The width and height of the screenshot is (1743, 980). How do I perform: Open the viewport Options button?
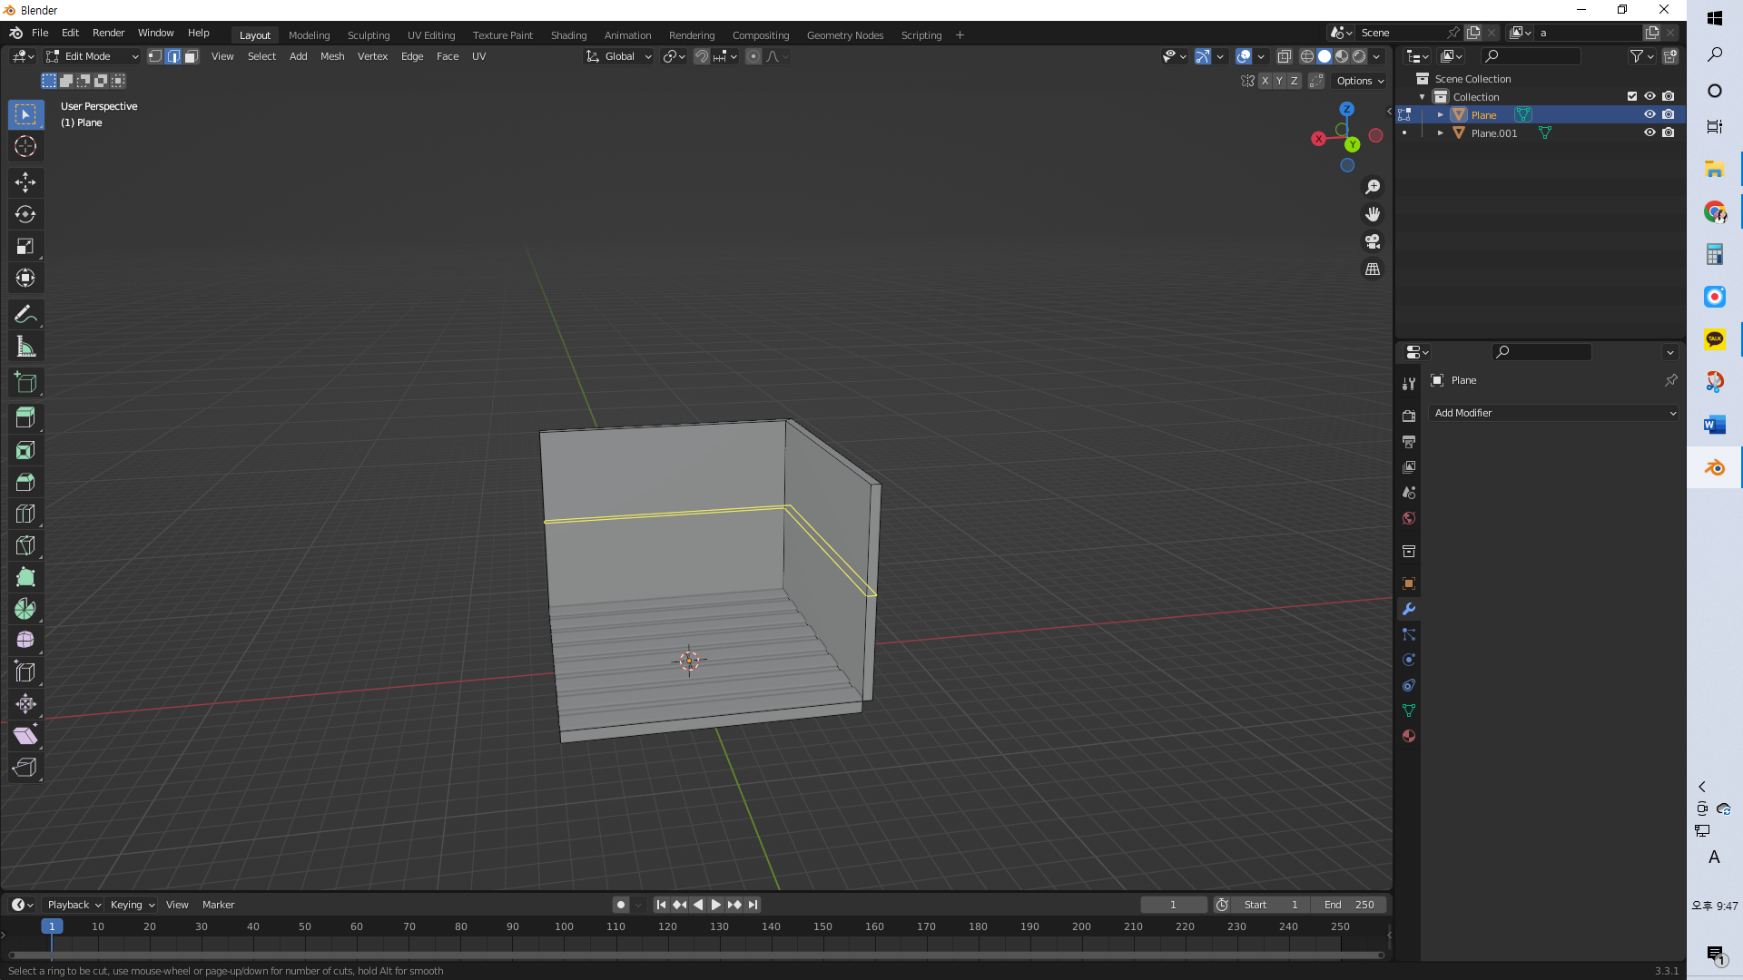pos(1359,81)
